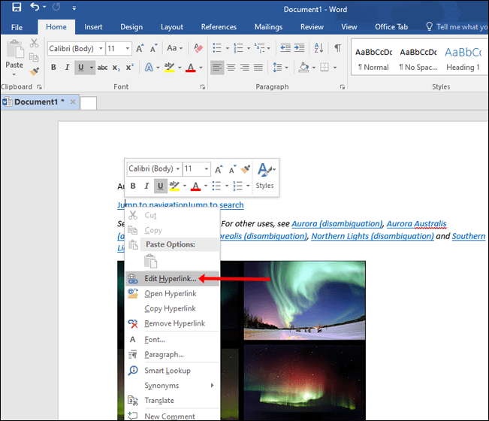Click Format Painter in the mini toolbar
The width and height of the screenshot is (489, 421).
(x=246, y=169)
